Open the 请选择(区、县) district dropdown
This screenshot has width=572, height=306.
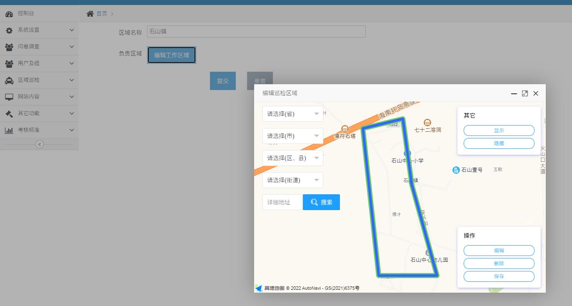tap(293, 158)
